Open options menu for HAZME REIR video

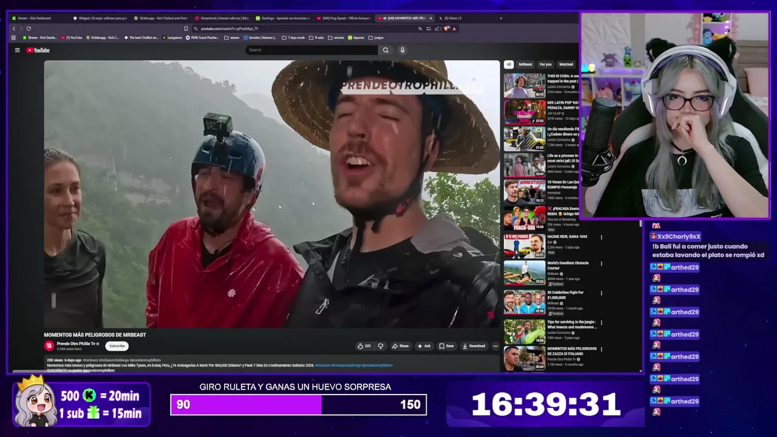coord(602,237)
